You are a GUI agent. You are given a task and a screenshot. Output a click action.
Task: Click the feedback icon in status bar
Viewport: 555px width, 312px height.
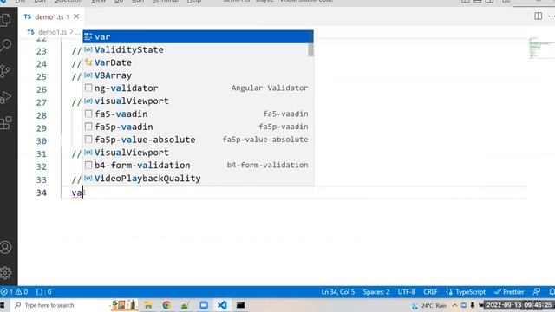point(537,292)
